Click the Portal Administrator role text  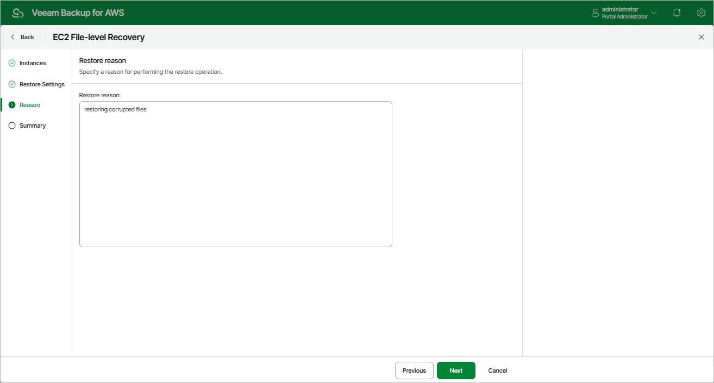(624, 17)
